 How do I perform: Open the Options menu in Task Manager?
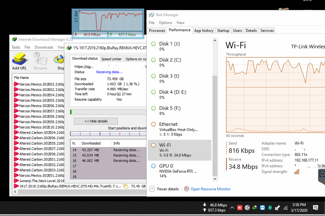tap(165, 23)
